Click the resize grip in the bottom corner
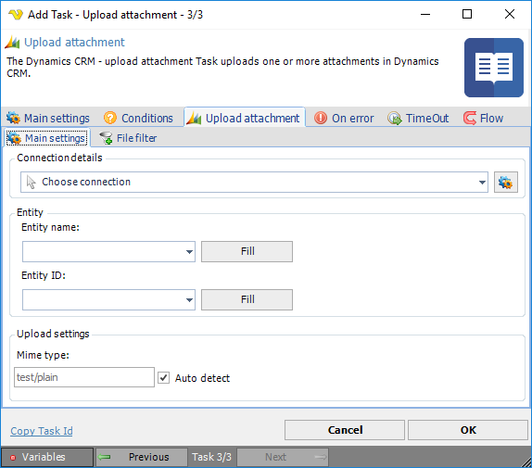Screen dimensions: 532x468 526,462
